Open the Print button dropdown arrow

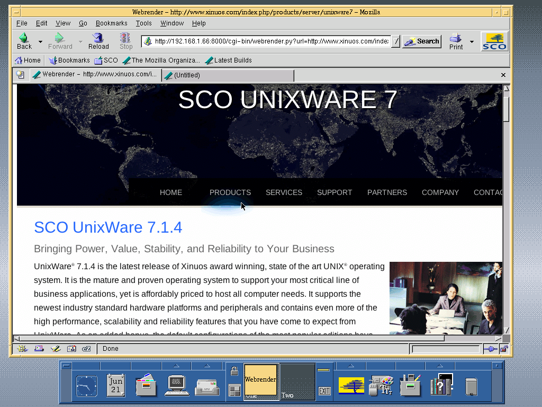click(x=472, y=41)
